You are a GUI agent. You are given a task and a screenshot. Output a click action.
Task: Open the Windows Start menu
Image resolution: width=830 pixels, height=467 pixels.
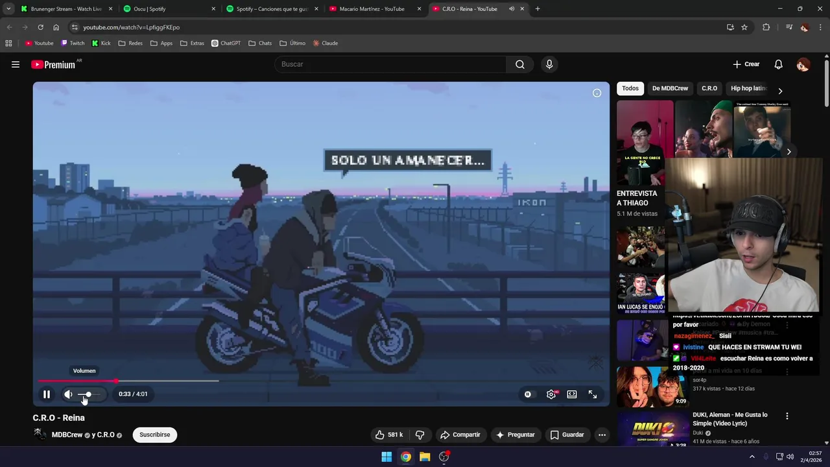pyautogui.click(x=386, y=457)
